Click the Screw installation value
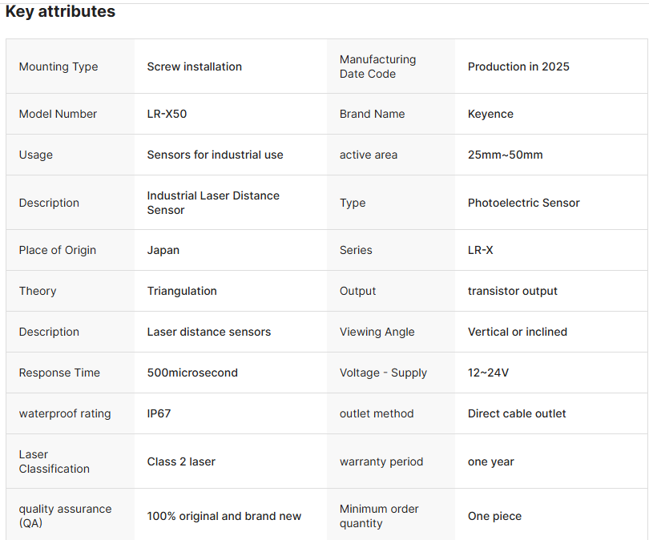Viewport: 649px width, 540px height. (x=194, y=66)
